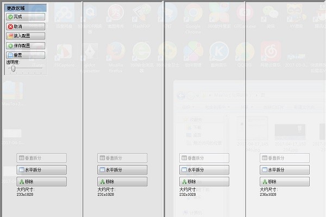
Task: Remove the 233x1028 region with 移除
Action: tap(42, 182)
